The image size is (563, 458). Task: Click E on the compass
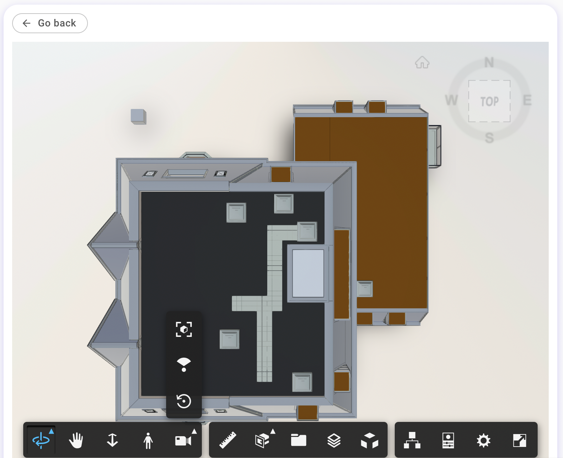pos(527,100)
